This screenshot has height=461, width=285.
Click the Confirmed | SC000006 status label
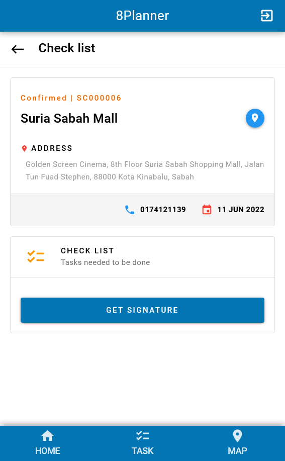[71, 98]
